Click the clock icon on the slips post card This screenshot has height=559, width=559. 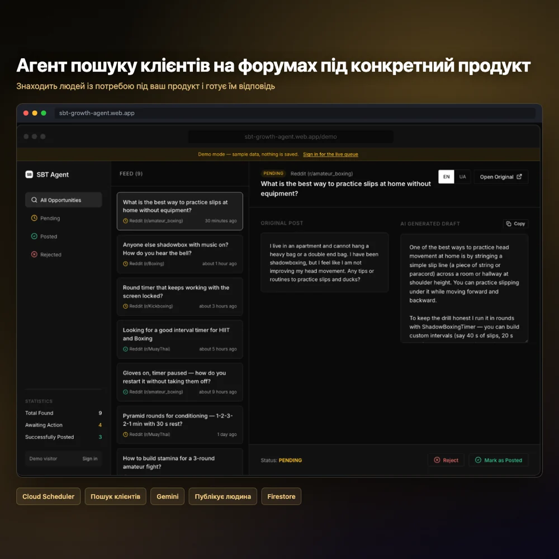tap(125, 221)
